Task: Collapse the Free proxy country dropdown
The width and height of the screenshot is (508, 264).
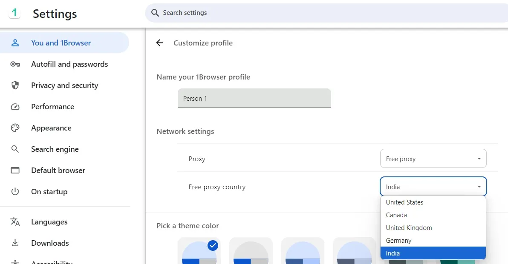Action: [x=433, y=187]
